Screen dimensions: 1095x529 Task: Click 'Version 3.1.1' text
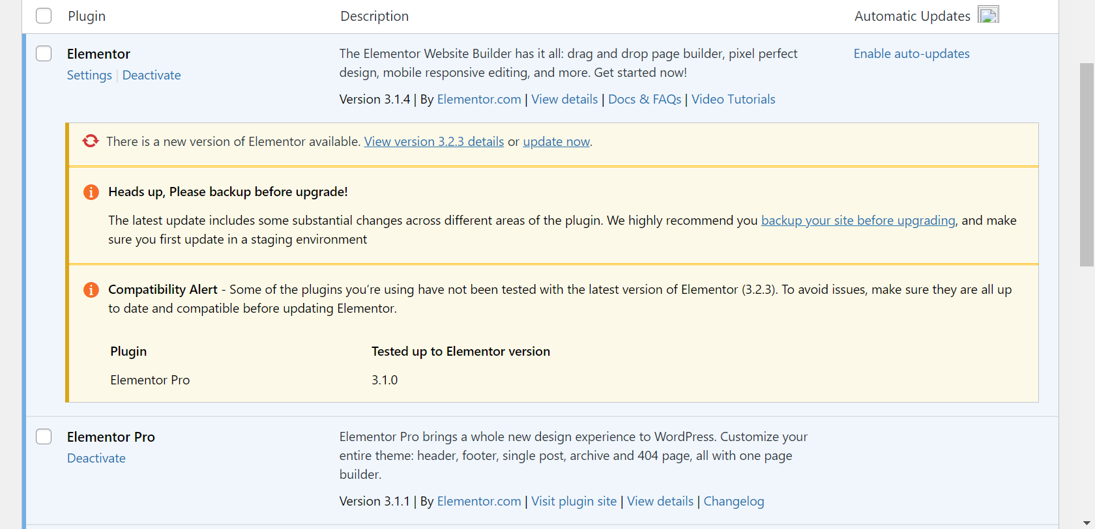[x=375, y=501]
